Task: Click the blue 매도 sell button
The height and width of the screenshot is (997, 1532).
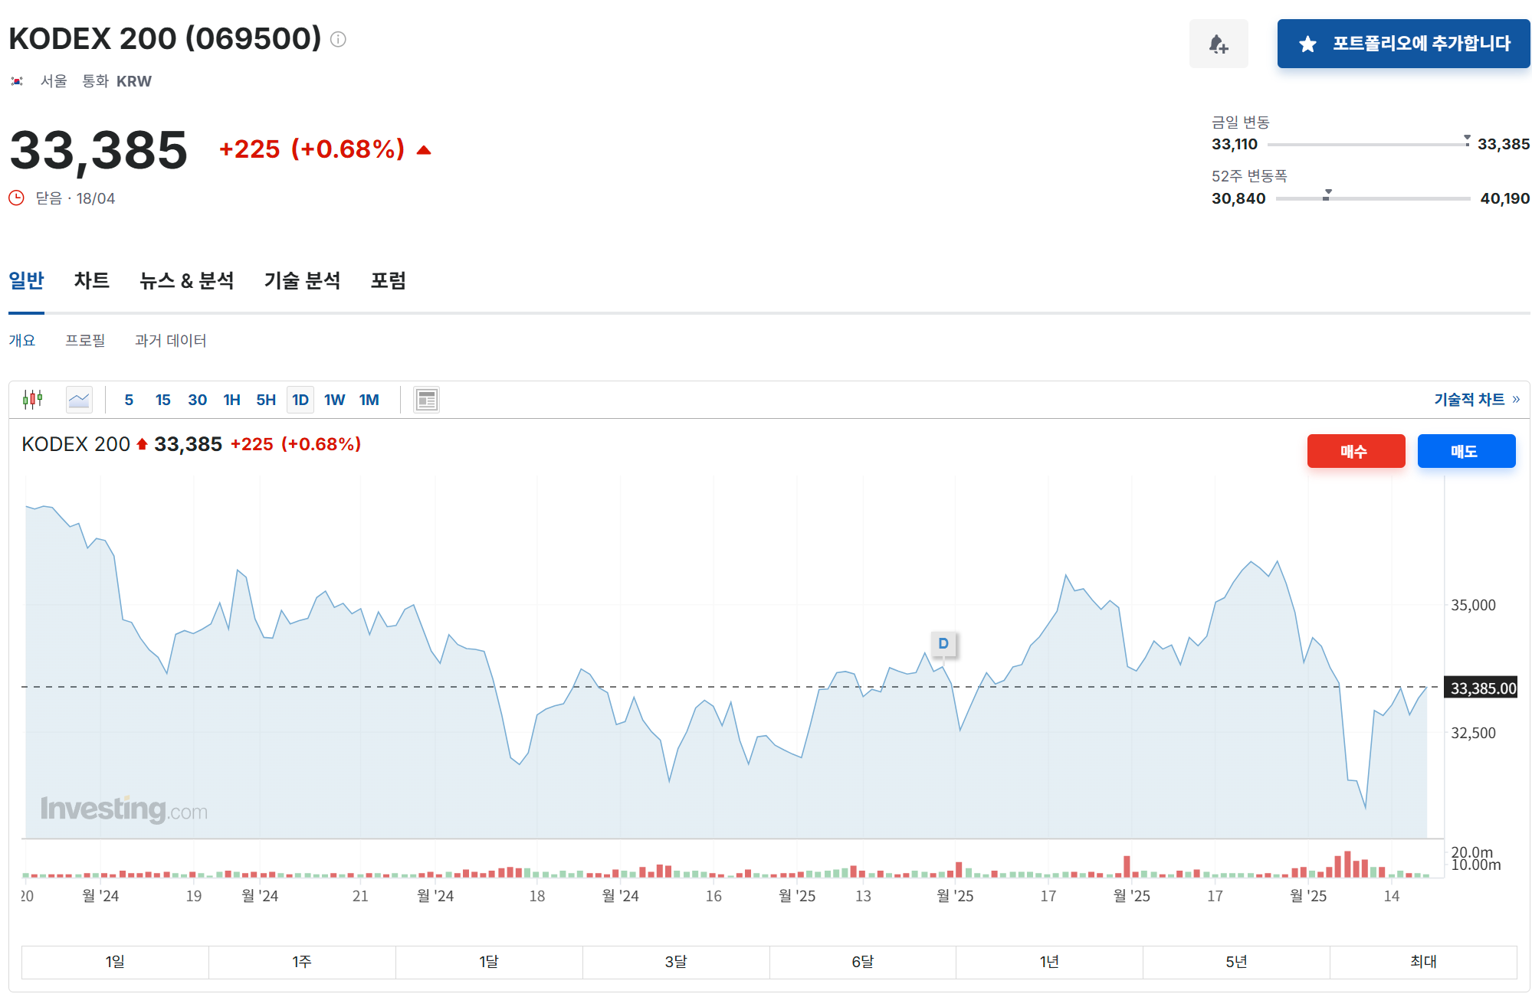Action: pyautogui.click(x=1465, y=451)
